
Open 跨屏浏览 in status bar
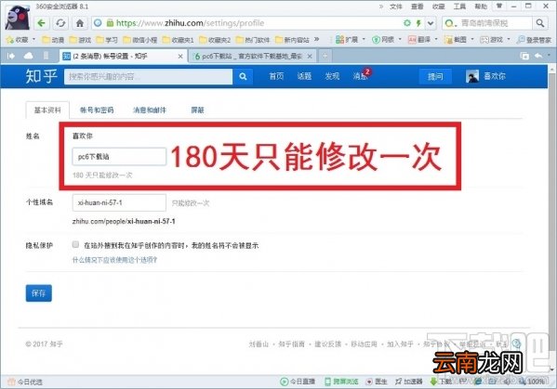pyautogui.click(x=341, y=382)
